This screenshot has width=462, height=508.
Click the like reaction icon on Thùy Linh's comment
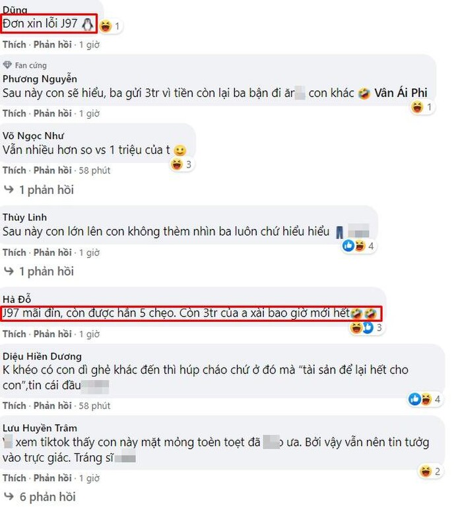pos(348,246)
